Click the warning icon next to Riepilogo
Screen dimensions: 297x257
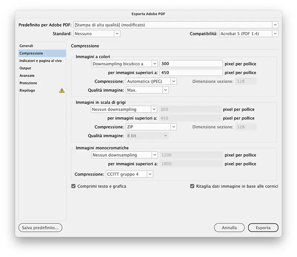(62, 90)
